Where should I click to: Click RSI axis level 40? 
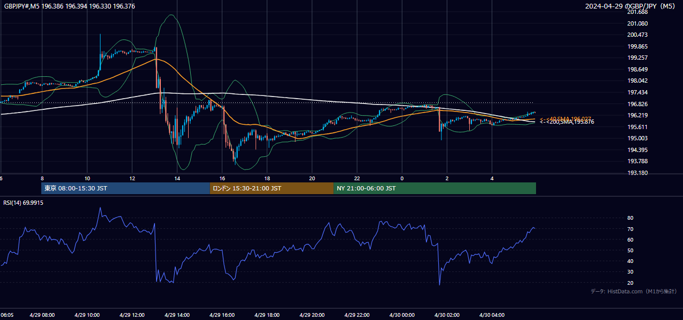631,261
